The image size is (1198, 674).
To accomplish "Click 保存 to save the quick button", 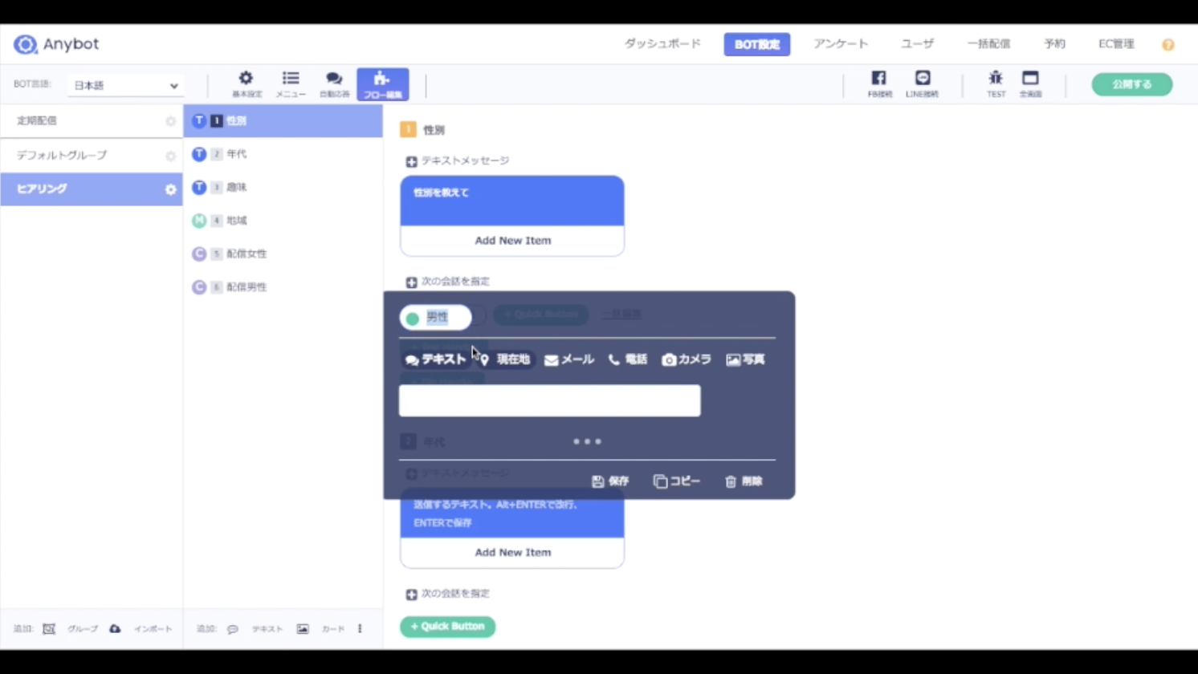I will pyautogui.click(x=610, y=481).
